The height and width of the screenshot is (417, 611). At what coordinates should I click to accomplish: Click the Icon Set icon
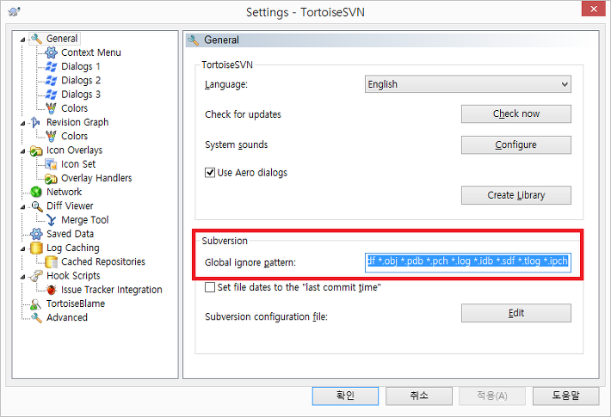point(51,164)
